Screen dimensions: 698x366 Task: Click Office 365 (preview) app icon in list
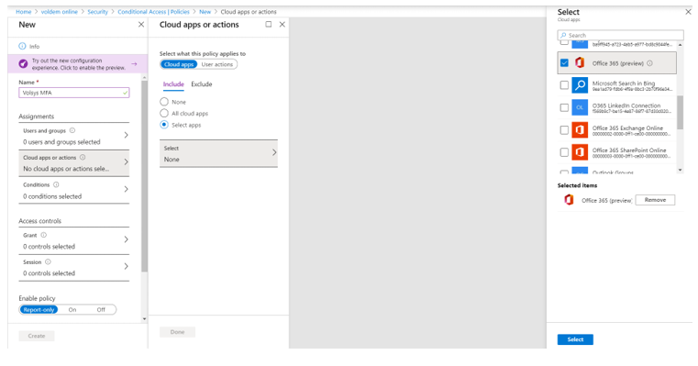tap(580, 62)
